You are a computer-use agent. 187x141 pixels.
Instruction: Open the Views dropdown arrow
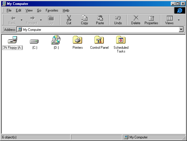pos(179,20)
